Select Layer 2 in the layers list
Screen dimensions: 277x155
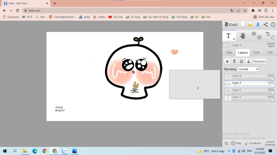coord(249,91)
